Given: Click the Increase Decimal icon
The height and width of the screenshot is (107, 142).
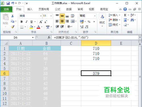Looking at the screenshot, I should 82,27.
